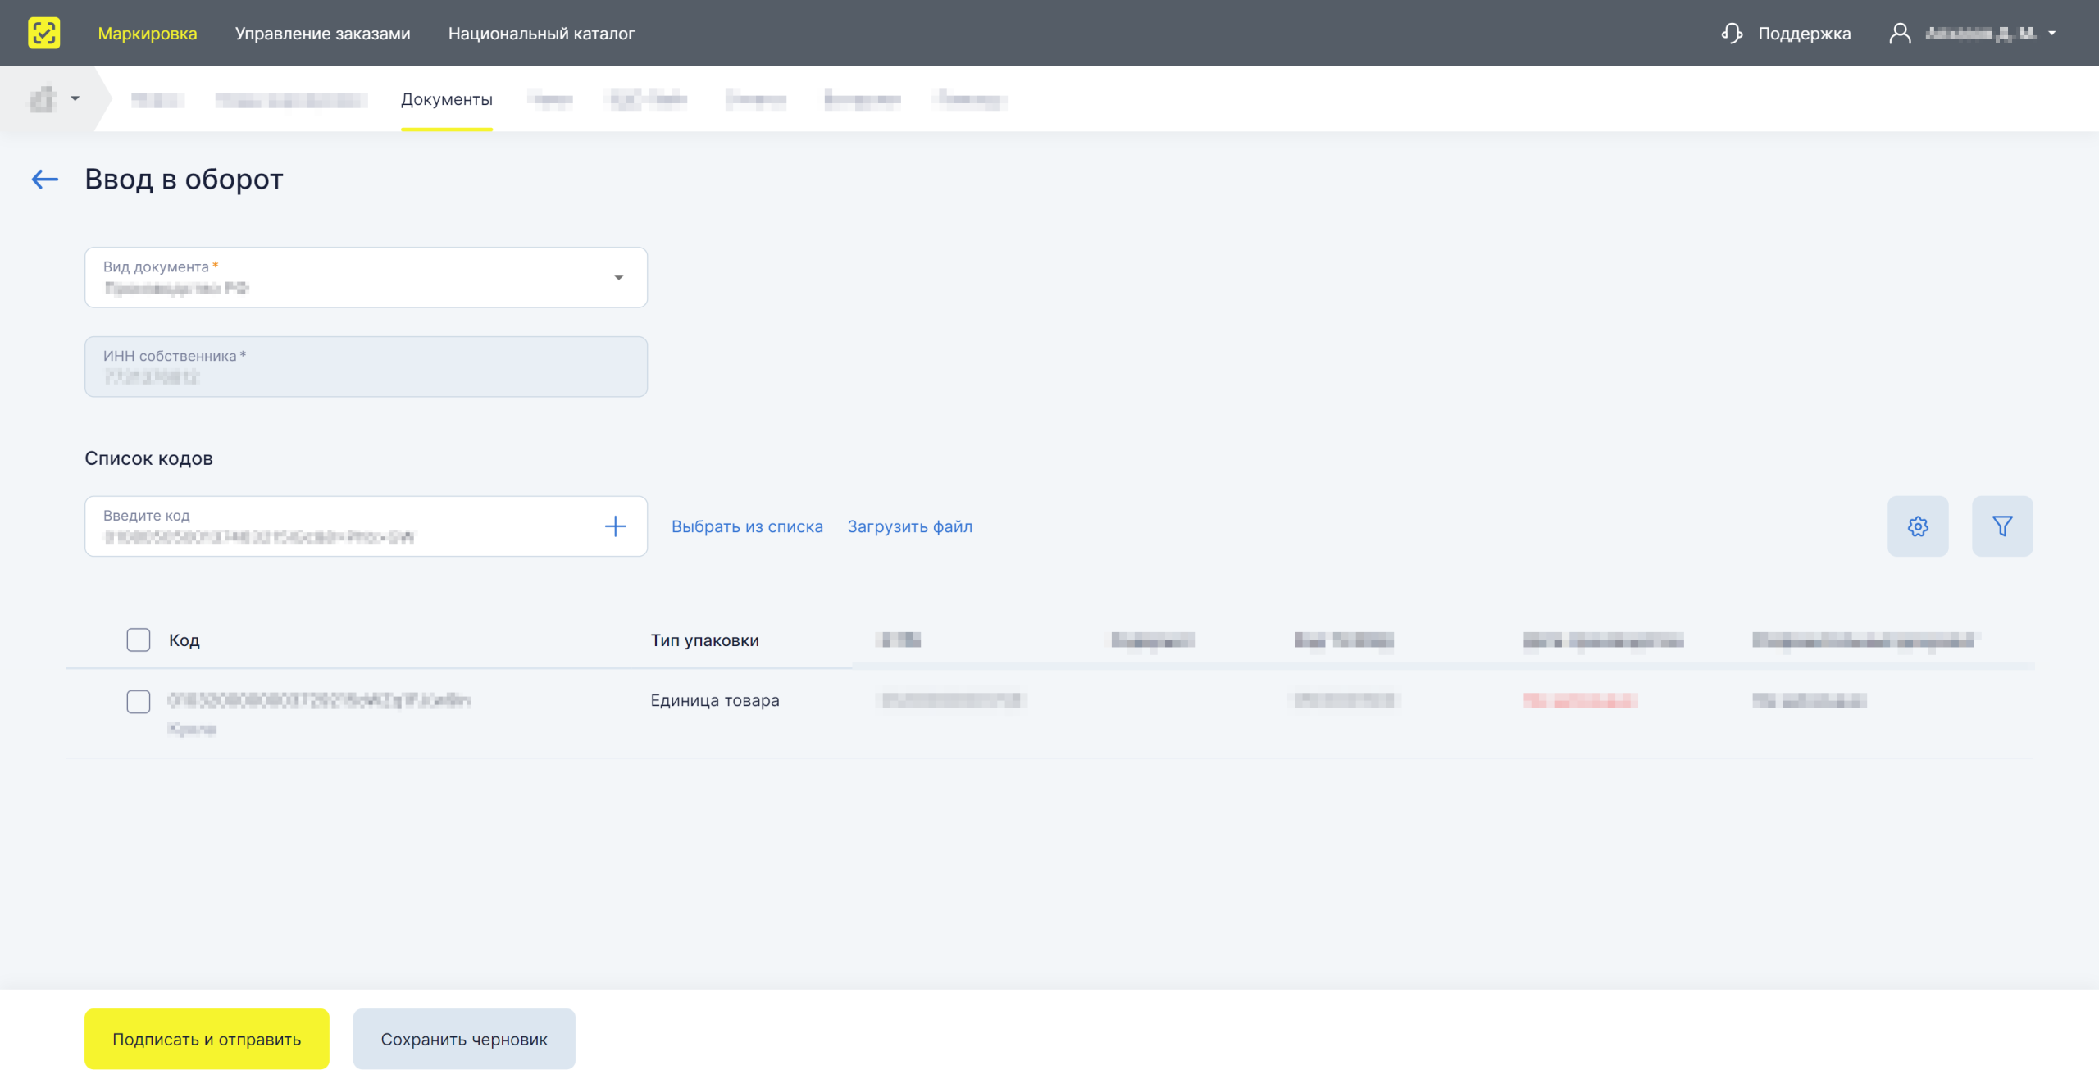
Task: Open the Маркировка menu
Action: coord(148,33)
